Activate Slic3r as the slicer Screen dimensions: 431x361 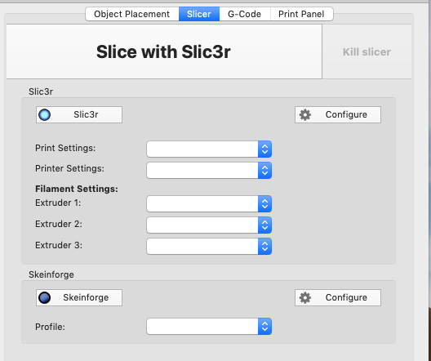point(79,114)
